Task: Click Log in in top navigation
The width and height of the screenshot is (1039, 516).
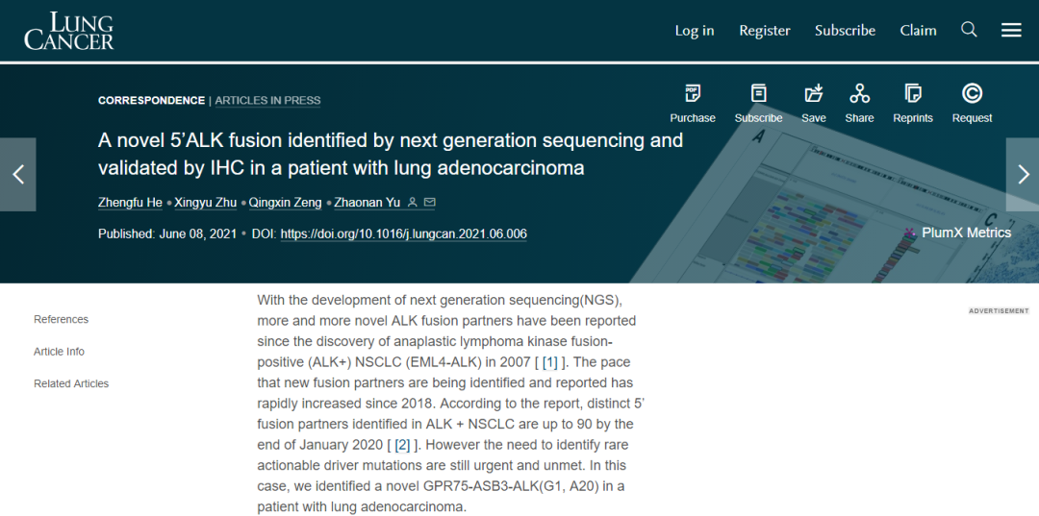Action: [695, 31]
